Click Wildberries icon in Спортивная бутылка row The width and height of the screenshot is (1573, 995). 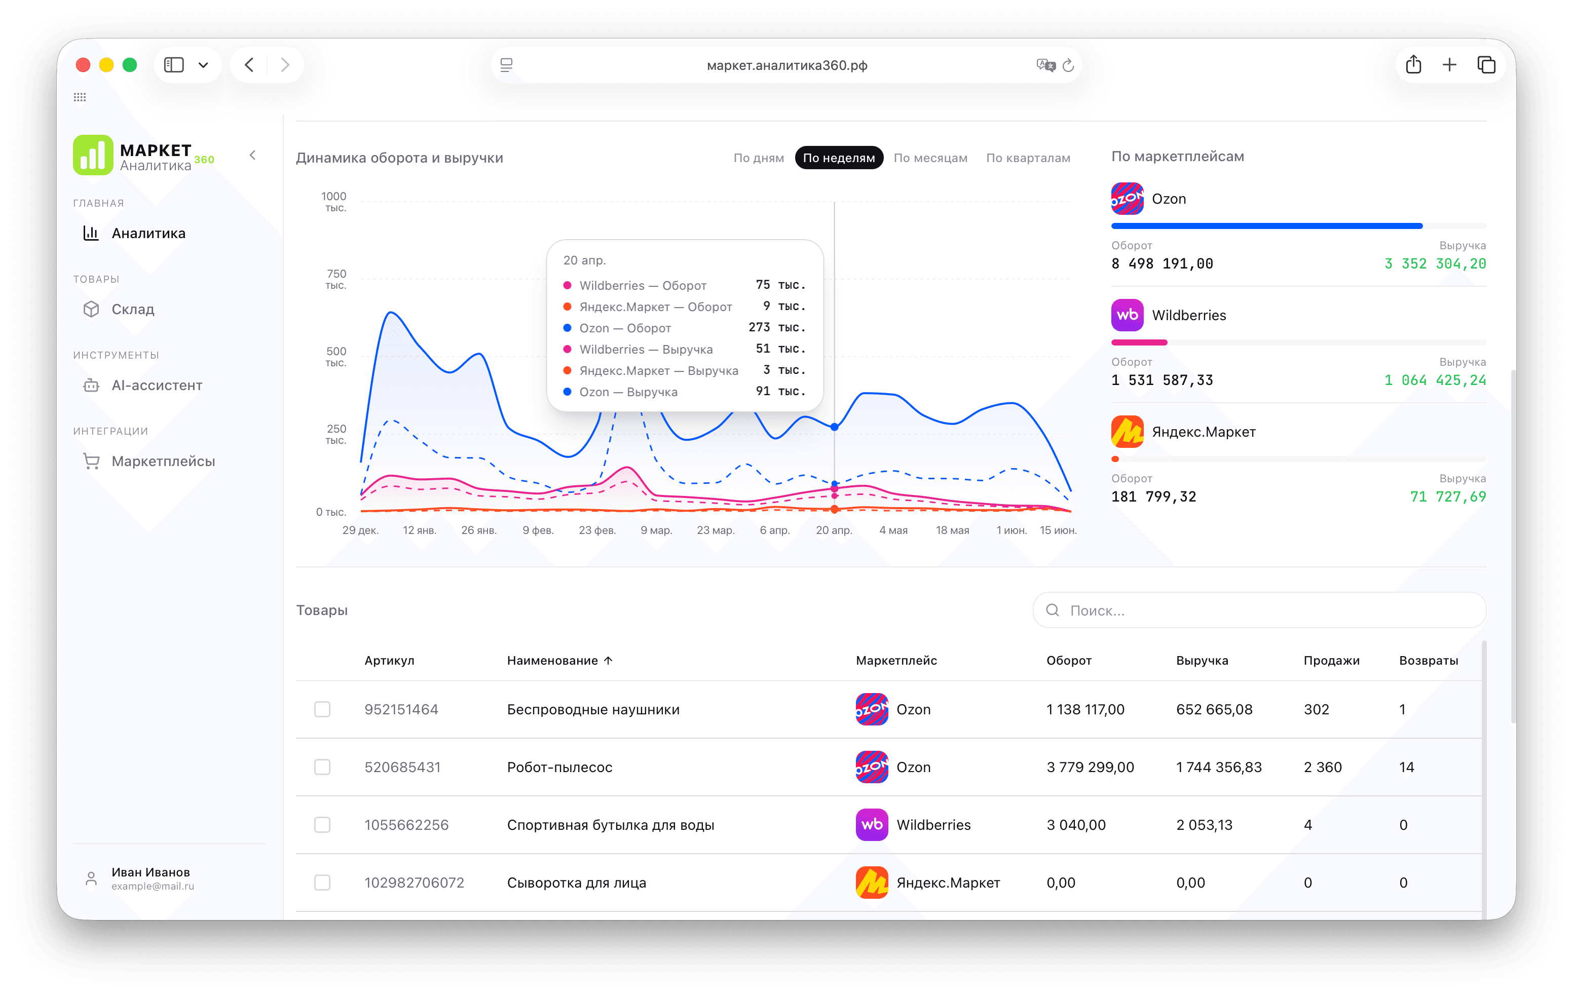click(x=872, y=825)
